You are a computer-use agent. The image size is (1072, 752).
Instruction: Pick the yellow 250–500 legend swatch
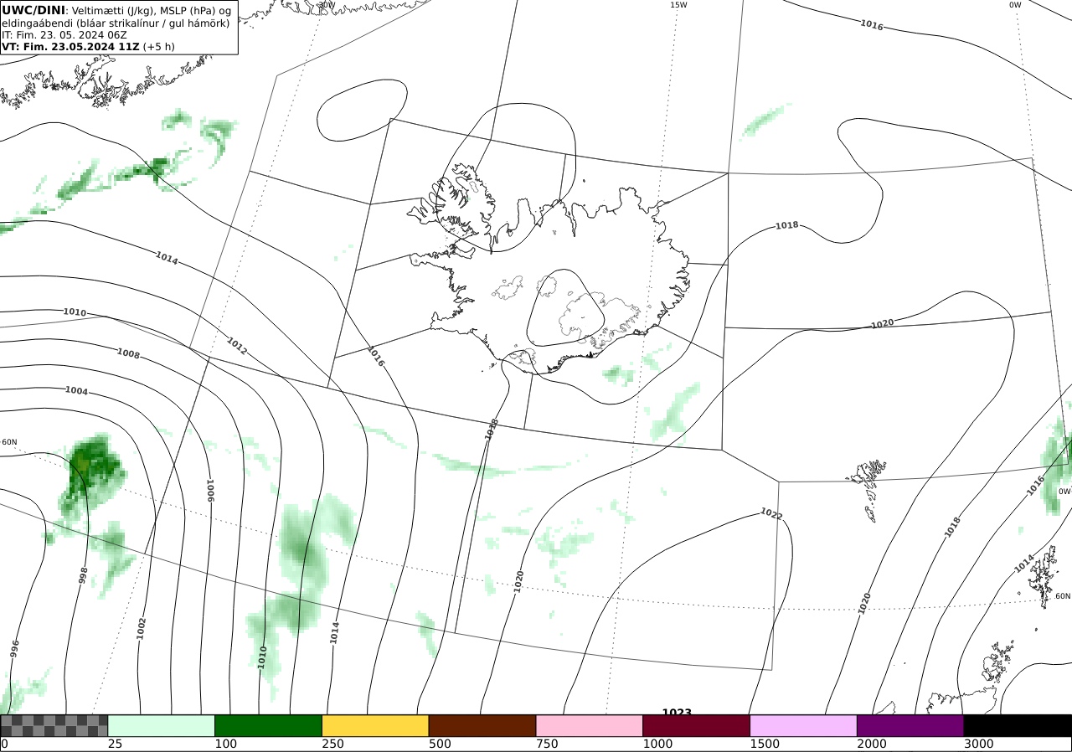[x=375, y=725]
